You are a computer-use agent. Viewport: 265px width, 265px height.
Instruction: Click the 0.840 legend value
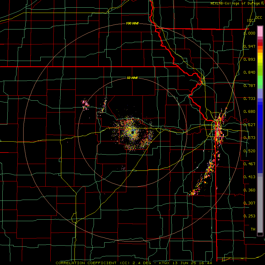[249, 72]
